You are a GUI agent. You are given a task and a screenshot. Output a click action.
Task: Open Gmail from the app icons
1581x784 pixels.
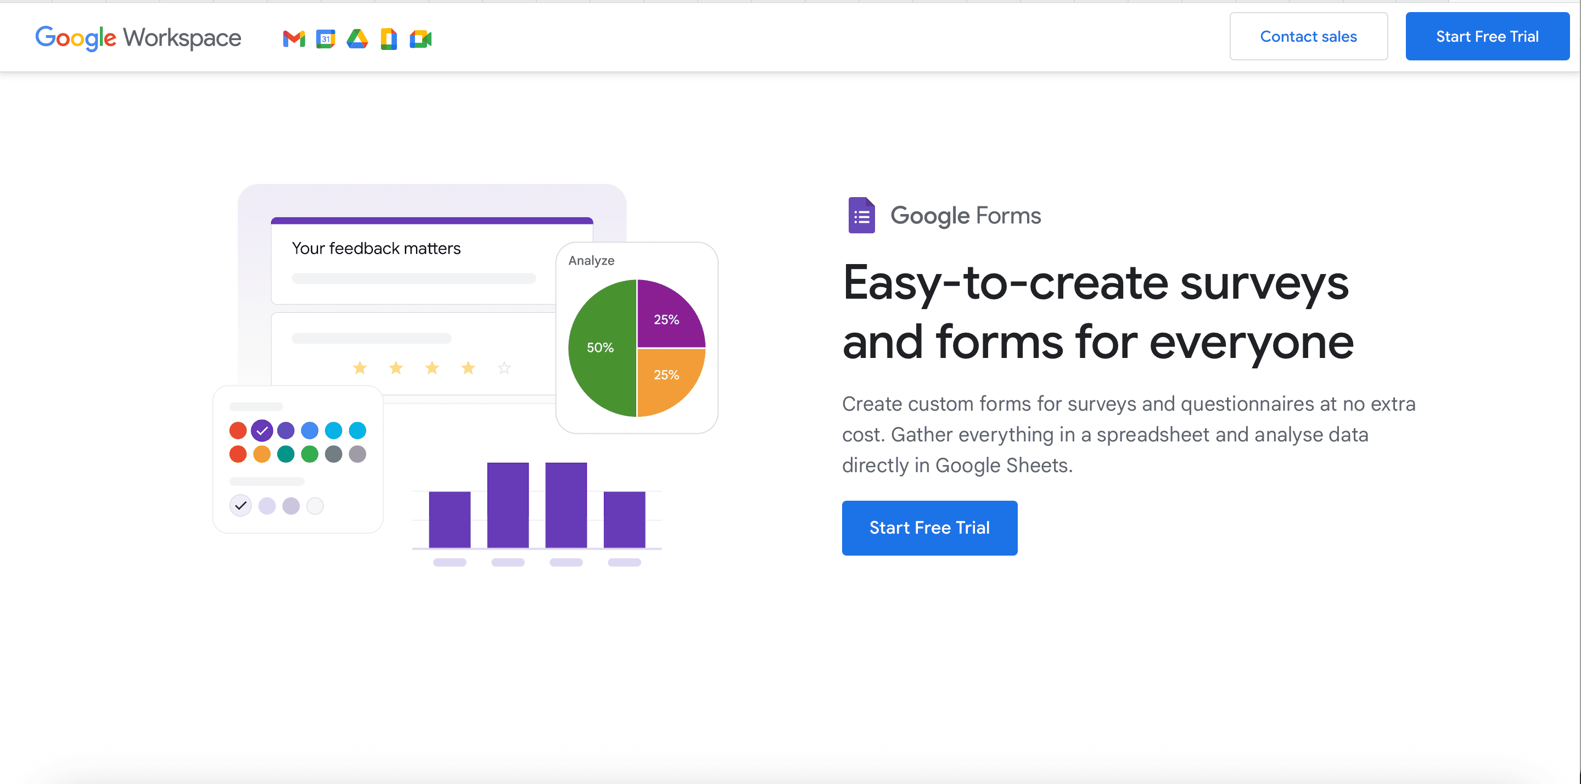(293, 38)
